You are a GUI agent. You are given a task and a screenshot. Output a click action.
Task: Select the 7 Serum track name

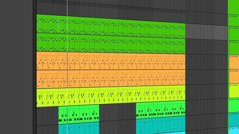click(x=235, y=85)
